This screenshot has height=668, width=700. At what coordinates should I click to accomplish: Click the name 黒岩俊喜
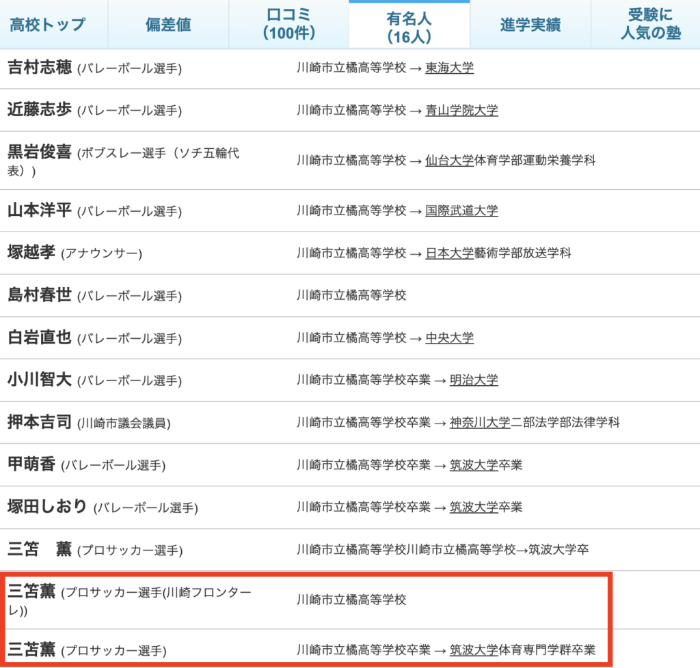[x=39, y=152]
